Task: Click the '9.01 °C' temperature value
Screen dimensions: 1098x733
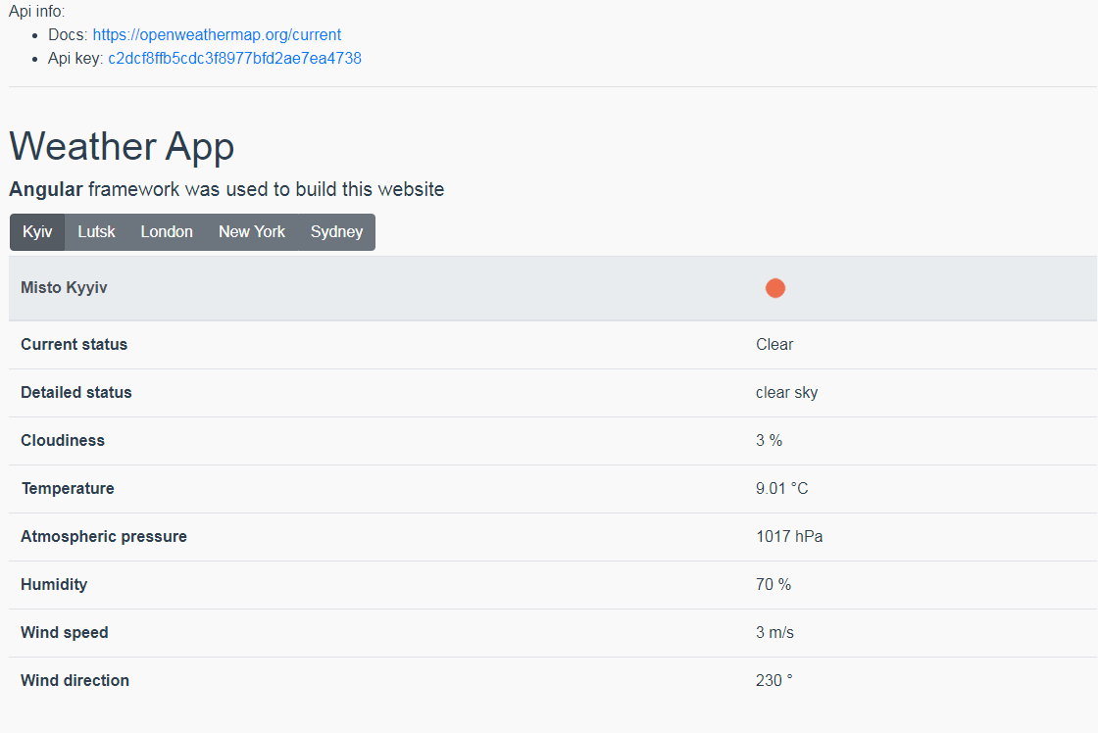Action: [782, 489]
